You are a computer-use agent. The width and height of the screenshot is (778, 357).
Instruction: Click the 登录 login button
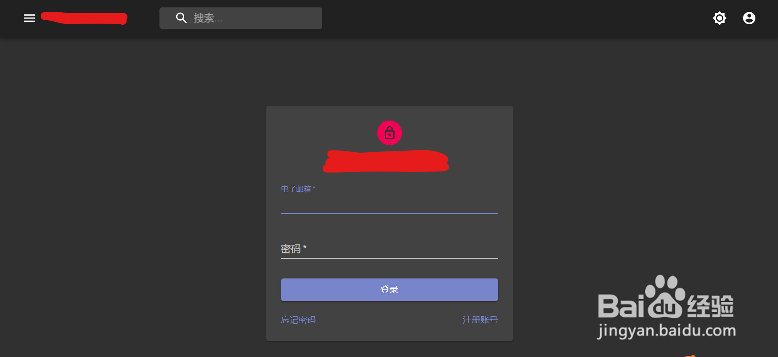pyautogui.click(x=390, y=290)
